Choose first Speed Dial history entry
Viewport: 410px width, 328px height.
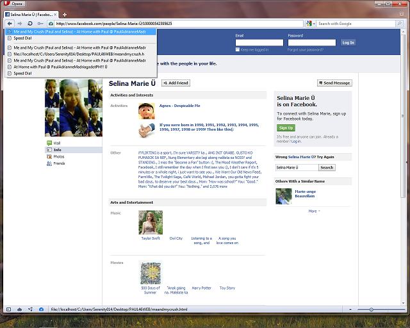point(81,38)
